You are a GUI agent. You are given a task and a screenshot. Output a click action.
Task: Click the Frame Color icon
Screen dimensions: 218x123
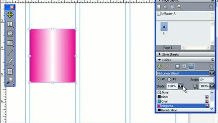click(x=177, y=66)
